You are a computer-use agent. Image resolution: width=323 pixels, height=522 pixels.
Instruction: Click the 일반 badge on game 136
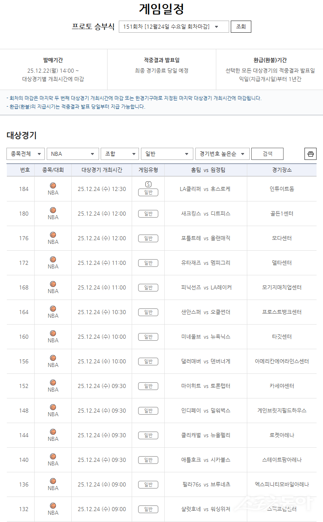tap(148, 484)
